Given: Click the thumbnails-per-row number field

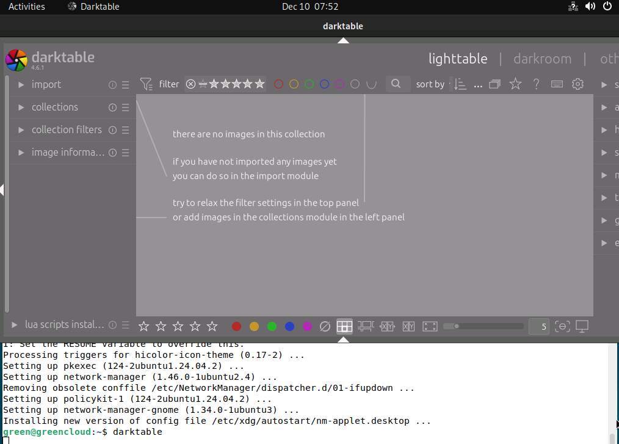Looking at the screenshot, I should (539, 327).
